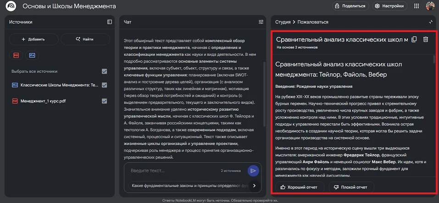Click the Поделиться button
This screenshot has width=439, height=203.
coord(350,6)
